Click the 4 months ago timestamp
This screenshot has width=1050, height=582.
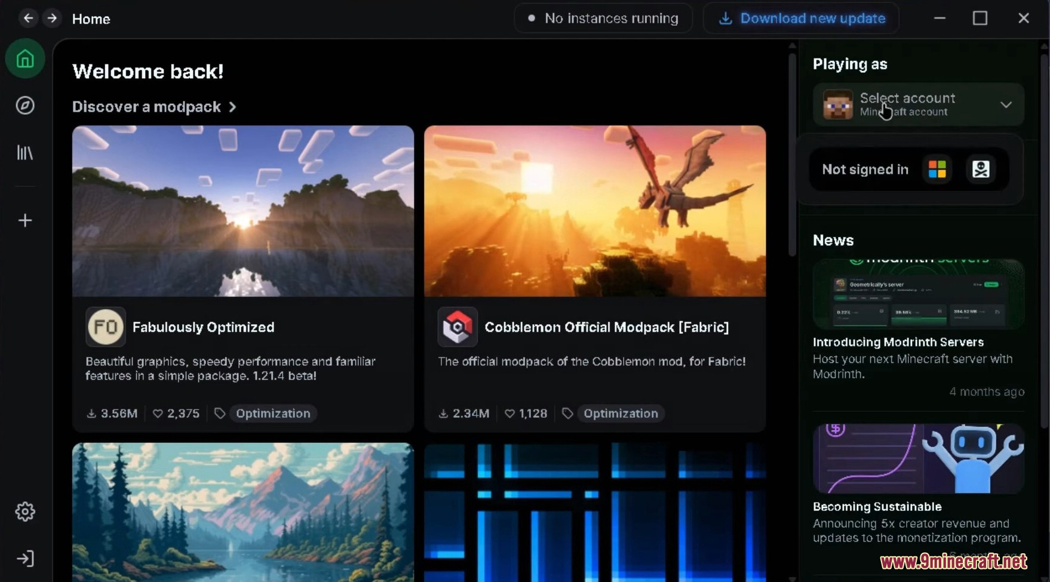point(987,392)
